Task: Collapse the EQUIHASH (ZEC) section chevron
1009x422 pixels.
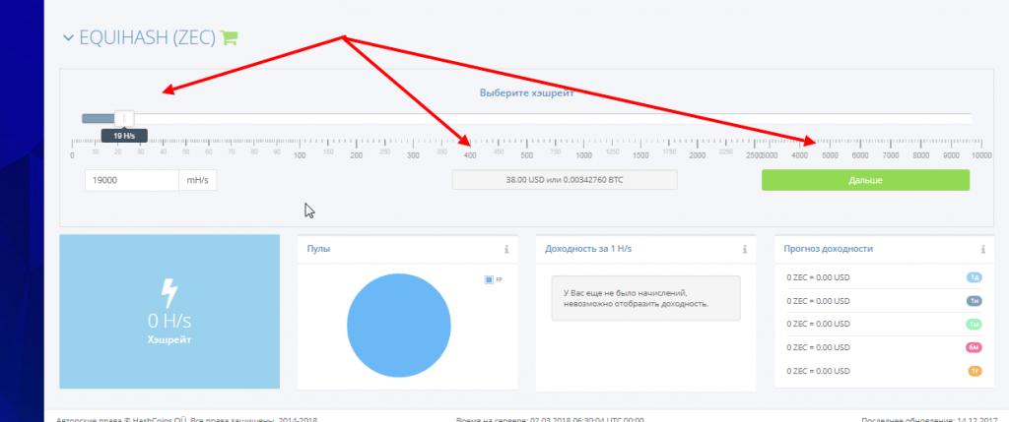Action: (68, 38)
